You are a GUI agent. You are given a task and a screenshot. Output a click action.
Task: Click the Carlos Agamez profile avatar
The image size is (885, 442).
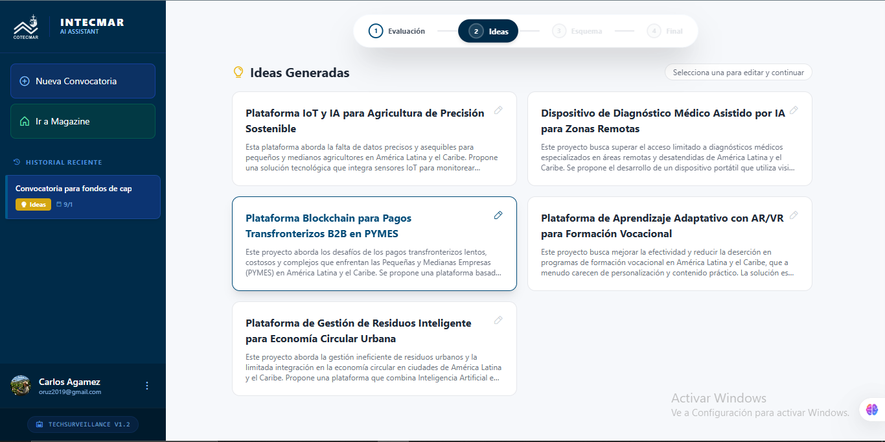click(x=20, y=386)
